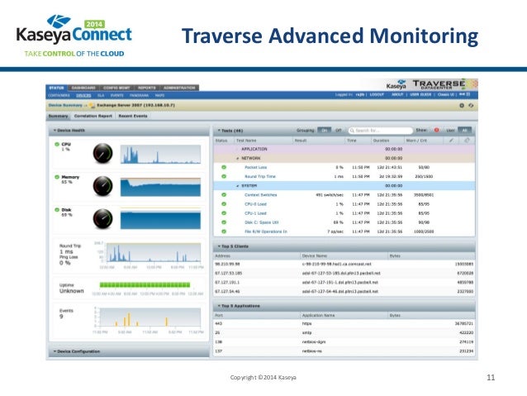This screenshot has height=396, width=527.
Task: Open the Round Trip ping chart
Action: [154, 253]
